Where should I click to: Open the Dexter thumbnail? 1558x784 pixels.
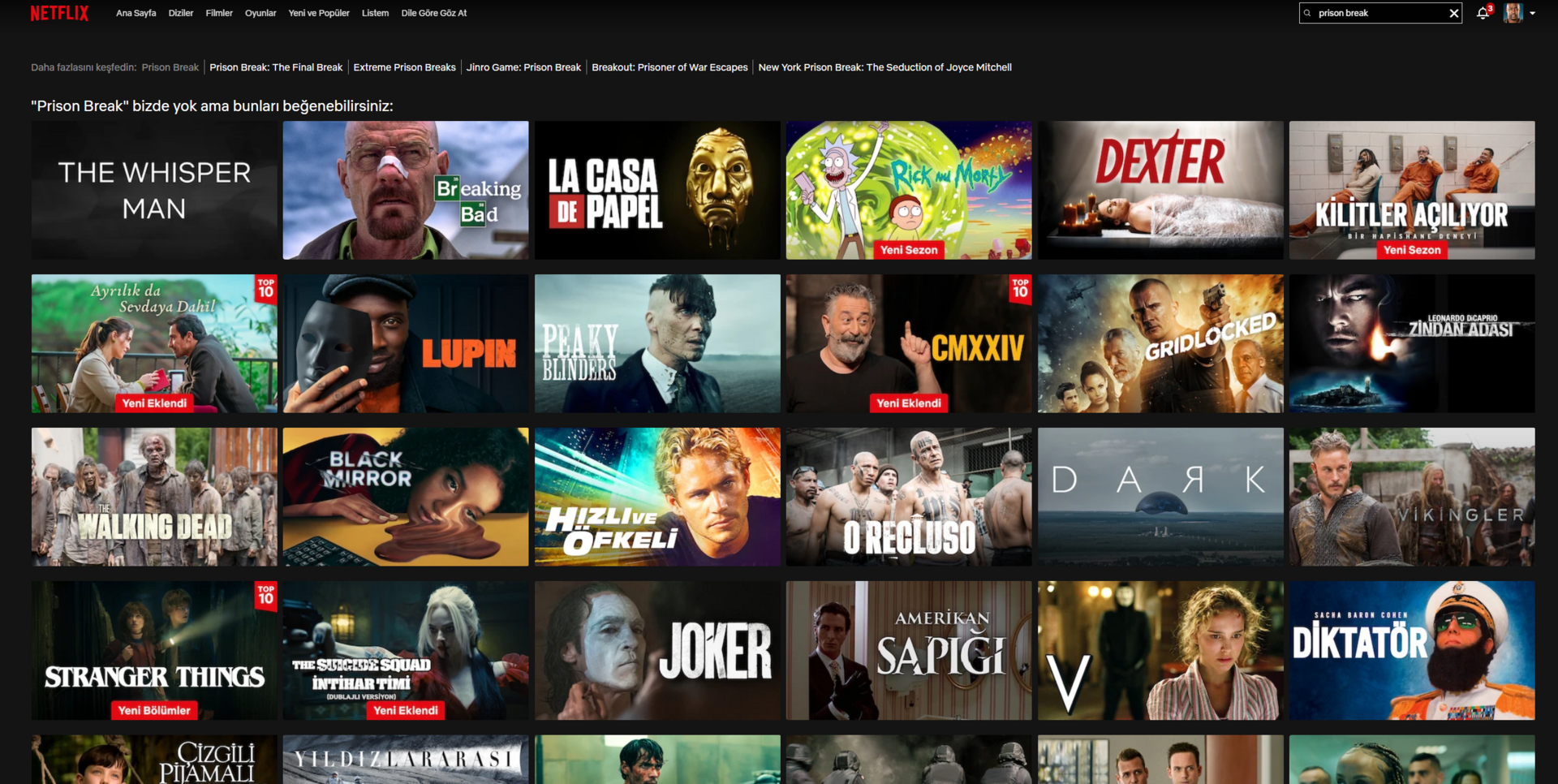(1160, 191)
